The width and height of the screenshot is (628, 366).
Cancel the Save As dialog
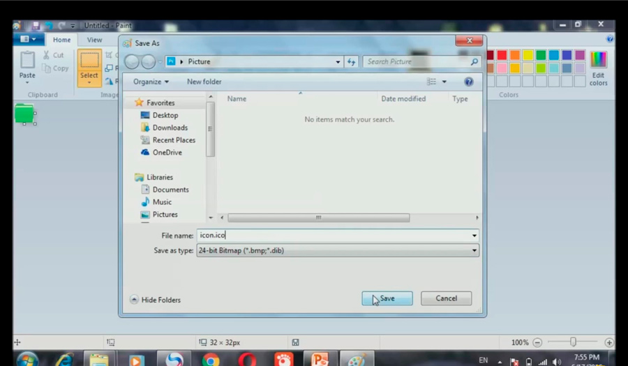coord(446,298)
